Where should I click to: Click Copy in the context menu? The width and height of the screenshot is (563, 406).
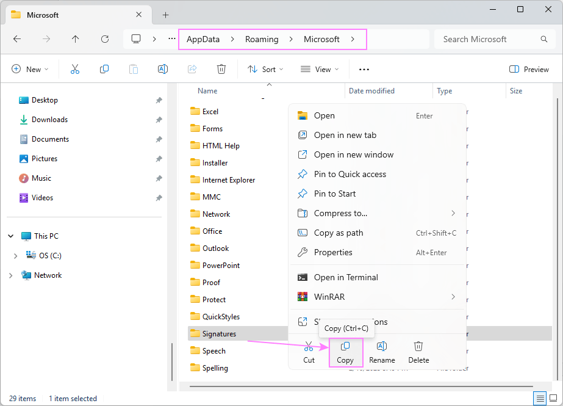click(345, 352)
